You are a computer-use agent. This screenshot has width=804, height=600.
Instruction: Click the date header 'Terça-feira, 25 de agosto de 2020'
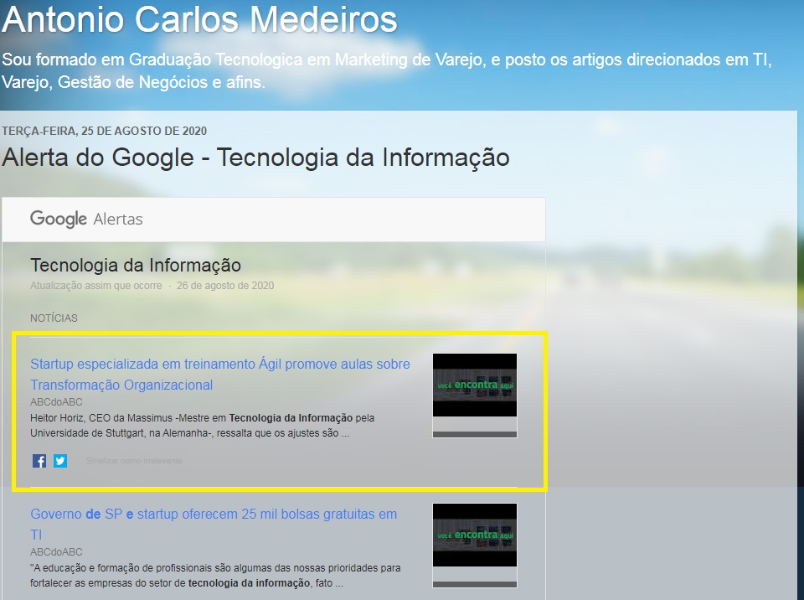(x=104, y=131)
